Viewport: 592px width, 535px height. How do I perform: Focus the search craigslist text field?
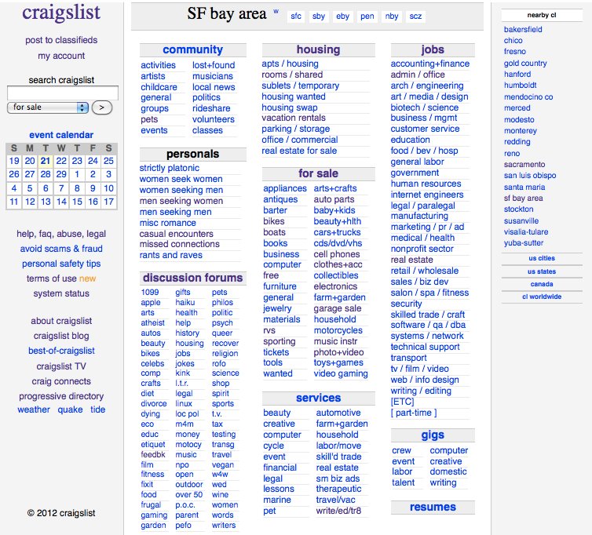pos(63,93)
